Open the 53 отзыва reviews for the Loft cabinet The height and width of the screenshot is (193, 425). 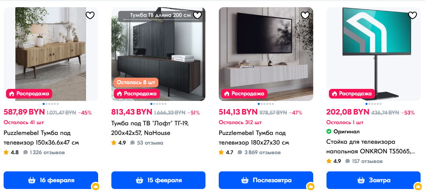[147, 143]
